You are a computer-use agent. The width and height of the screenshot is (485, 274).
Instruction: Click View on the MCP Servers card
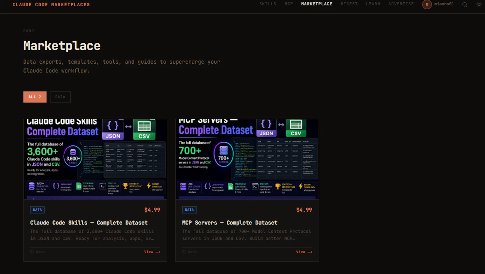304,252
